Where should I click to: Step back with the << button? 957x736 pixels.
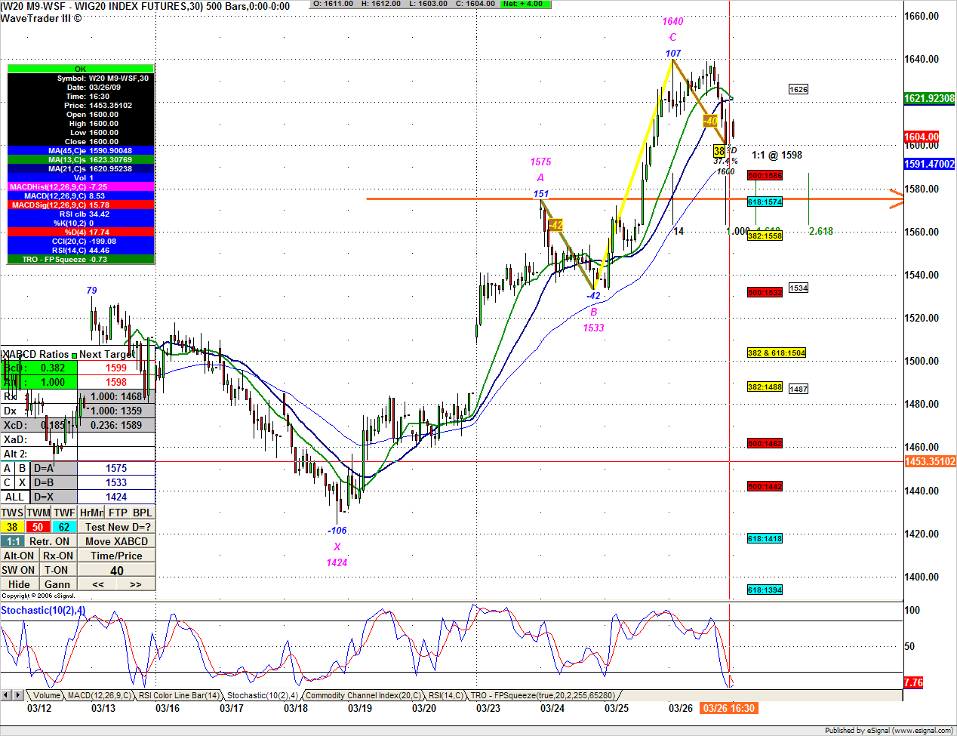[98, 584]
